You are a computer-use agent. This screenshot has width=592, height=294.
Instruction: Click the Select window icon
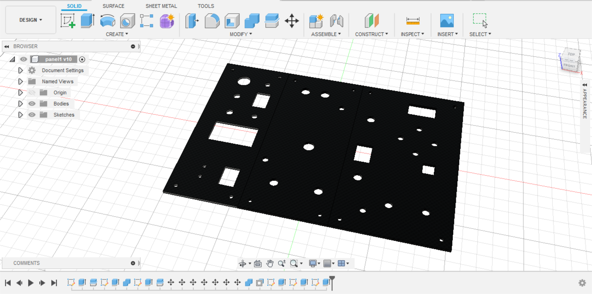pyautogui.click(x=480, y=21)
